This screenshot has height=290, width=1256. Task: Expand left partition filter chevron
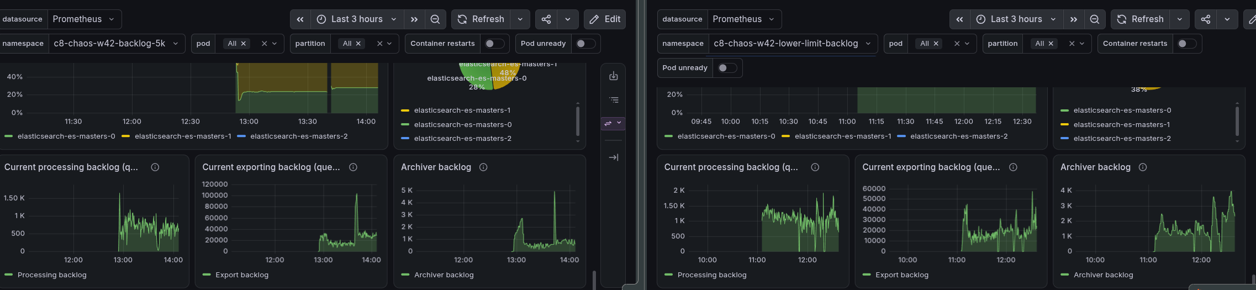[x=389, y=44]
